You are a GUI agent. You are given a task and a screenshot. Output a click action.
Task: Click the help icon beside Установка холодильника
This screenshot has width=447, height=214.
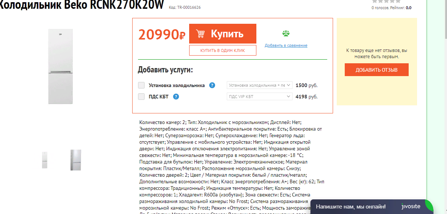(212, 85)
